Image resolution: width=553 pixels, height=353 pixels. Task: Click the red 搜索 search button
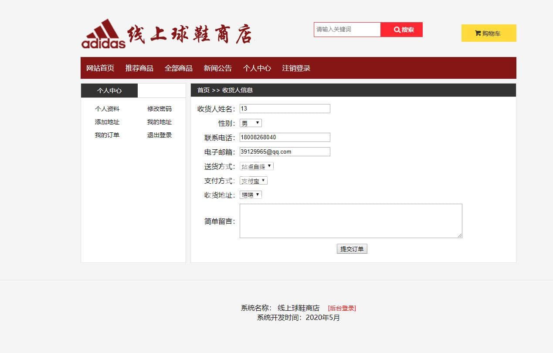pos(401,30)
